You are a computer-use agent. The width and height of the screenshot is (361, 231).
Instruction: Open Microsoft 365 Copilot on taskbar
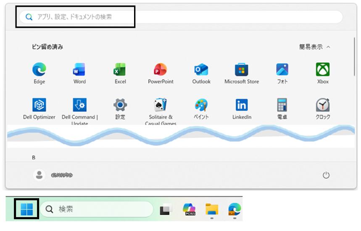189,209
